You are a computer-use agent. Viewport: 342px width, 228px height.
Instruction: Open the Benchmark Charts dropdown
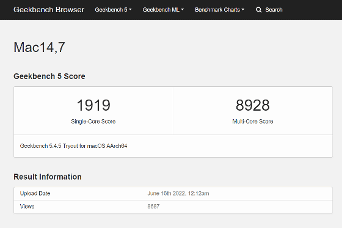(x=219, y=10)
